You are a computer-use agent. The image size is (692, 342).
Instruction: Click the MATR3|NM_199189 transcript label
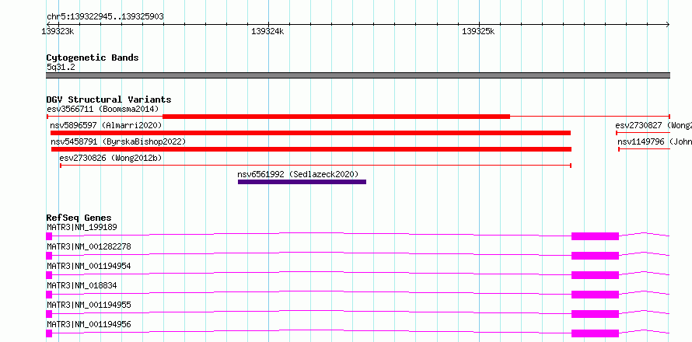[x=82, y=227]
